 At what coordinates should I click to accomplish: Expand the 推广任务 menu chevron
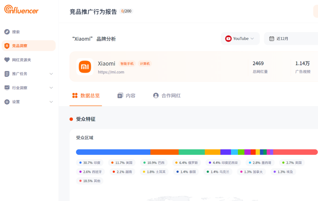point(51,74)
